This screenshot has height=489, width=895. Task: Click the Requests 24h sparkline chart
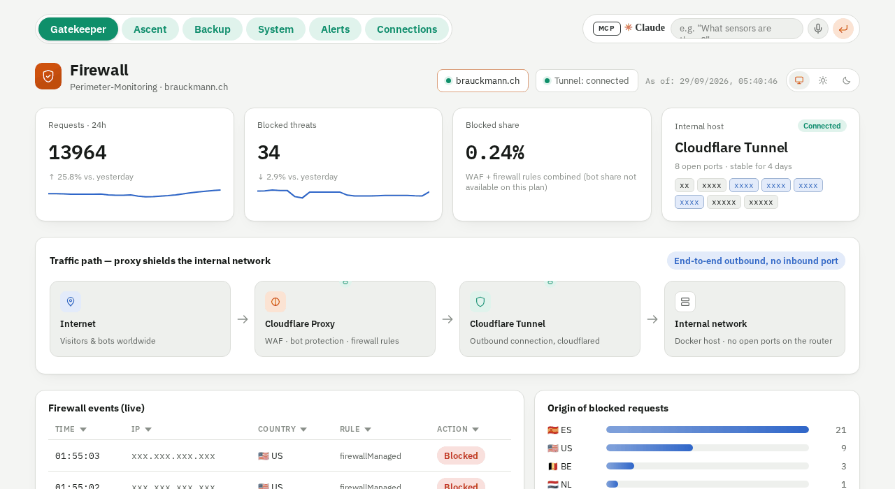[x=134, y=194]
